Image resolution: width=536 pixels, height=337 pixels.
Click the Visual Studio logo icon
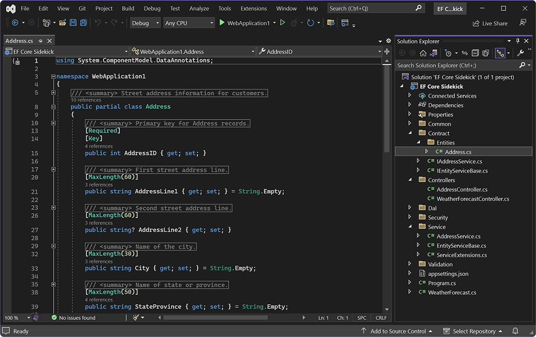(x=11, y=9)
